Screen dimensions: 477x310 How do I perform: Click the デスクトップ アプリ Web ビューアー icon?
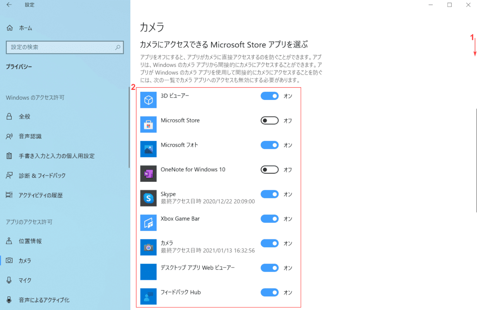(x=149, y=272)
